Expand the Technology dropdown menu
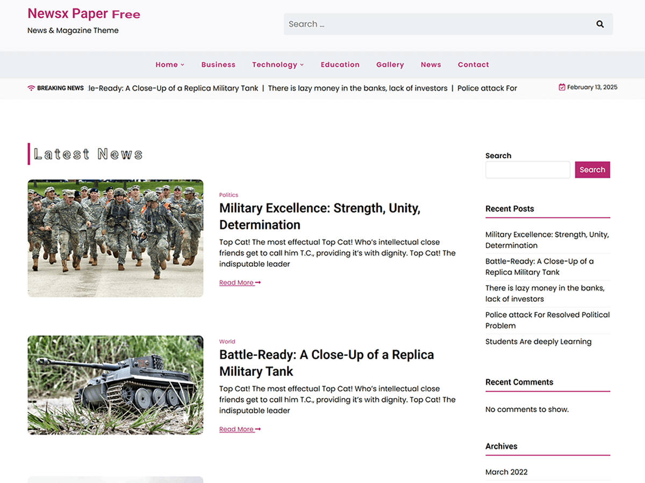 tap(277, 64)
